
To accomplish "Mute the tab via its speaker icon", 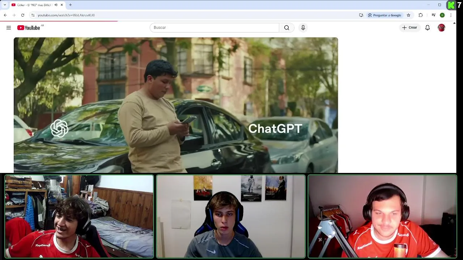I will (x=56, y=5).
